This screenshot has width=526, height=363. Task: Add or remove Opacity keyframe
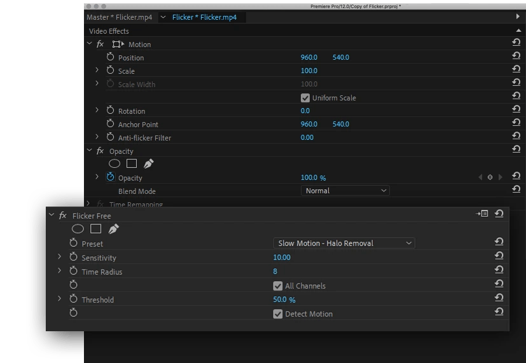[490, 177]
